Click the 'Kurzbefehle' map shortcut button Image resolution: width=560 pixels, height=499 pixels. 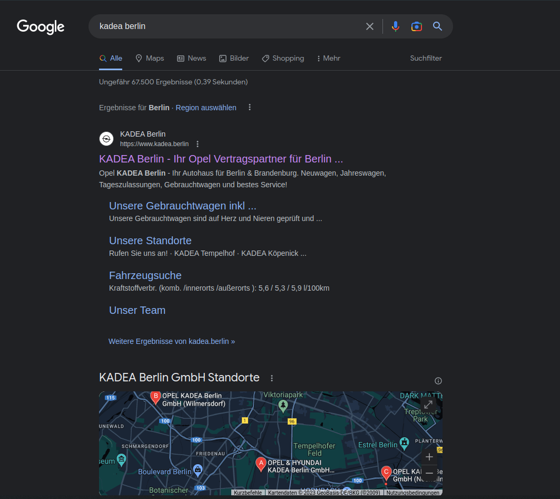(248, 493)
